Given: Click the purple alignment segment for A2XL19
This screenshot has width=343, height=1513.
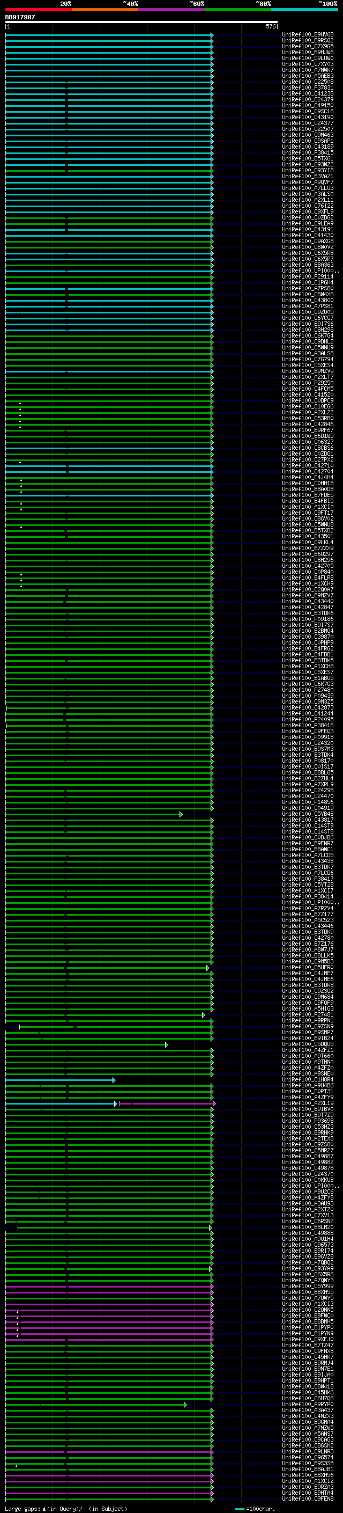Looking at the screenshot, I should click(x=168, y=1103).
